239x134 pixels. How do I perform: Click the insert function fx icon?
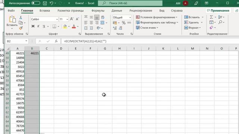(x=56, y=41)
